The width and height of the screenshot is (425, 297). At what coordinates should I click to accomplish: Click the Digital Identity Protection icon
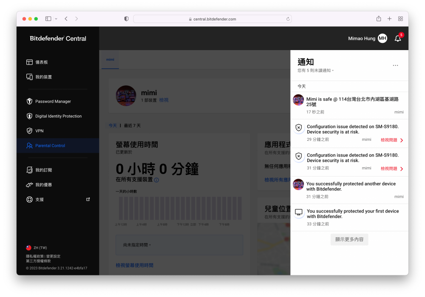tap(29, 116)
